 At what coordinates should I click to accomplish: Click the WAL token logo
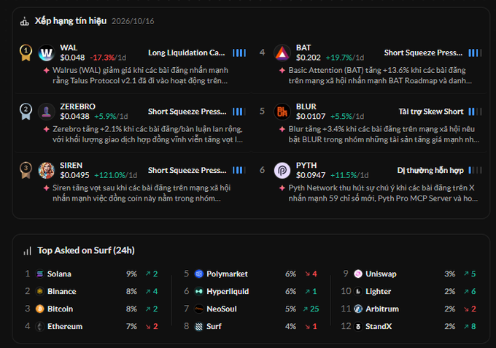[x=47, y=53]
